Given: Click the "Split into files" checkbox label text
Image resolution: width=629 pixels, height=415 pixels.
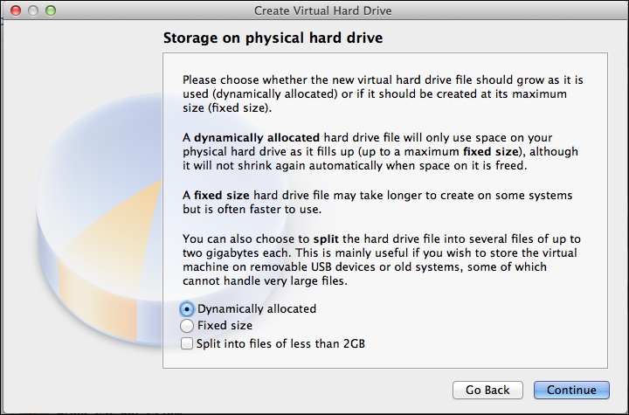Looking at the screenshot, I should [280, 344].
